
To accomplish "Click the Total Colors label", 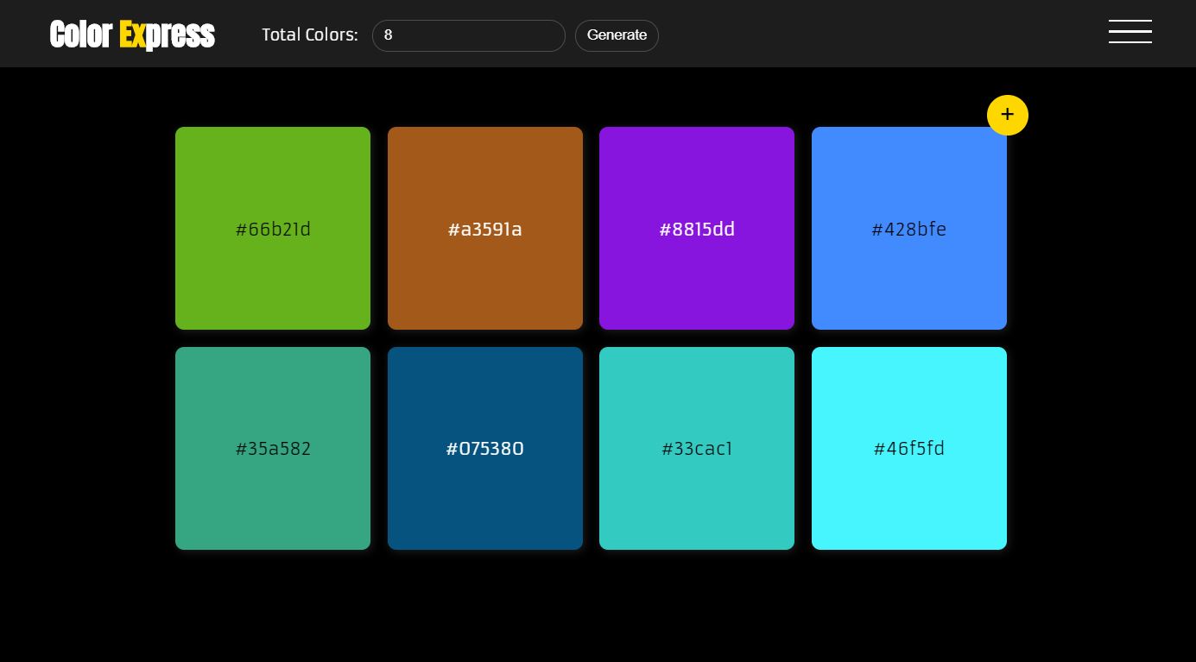I will click(309, 35).
